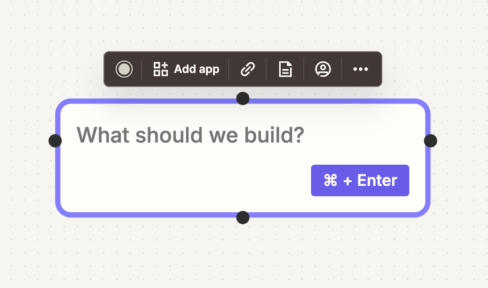
Task: Click the circular record icon on the toolbar
Action: pos(124,69)
